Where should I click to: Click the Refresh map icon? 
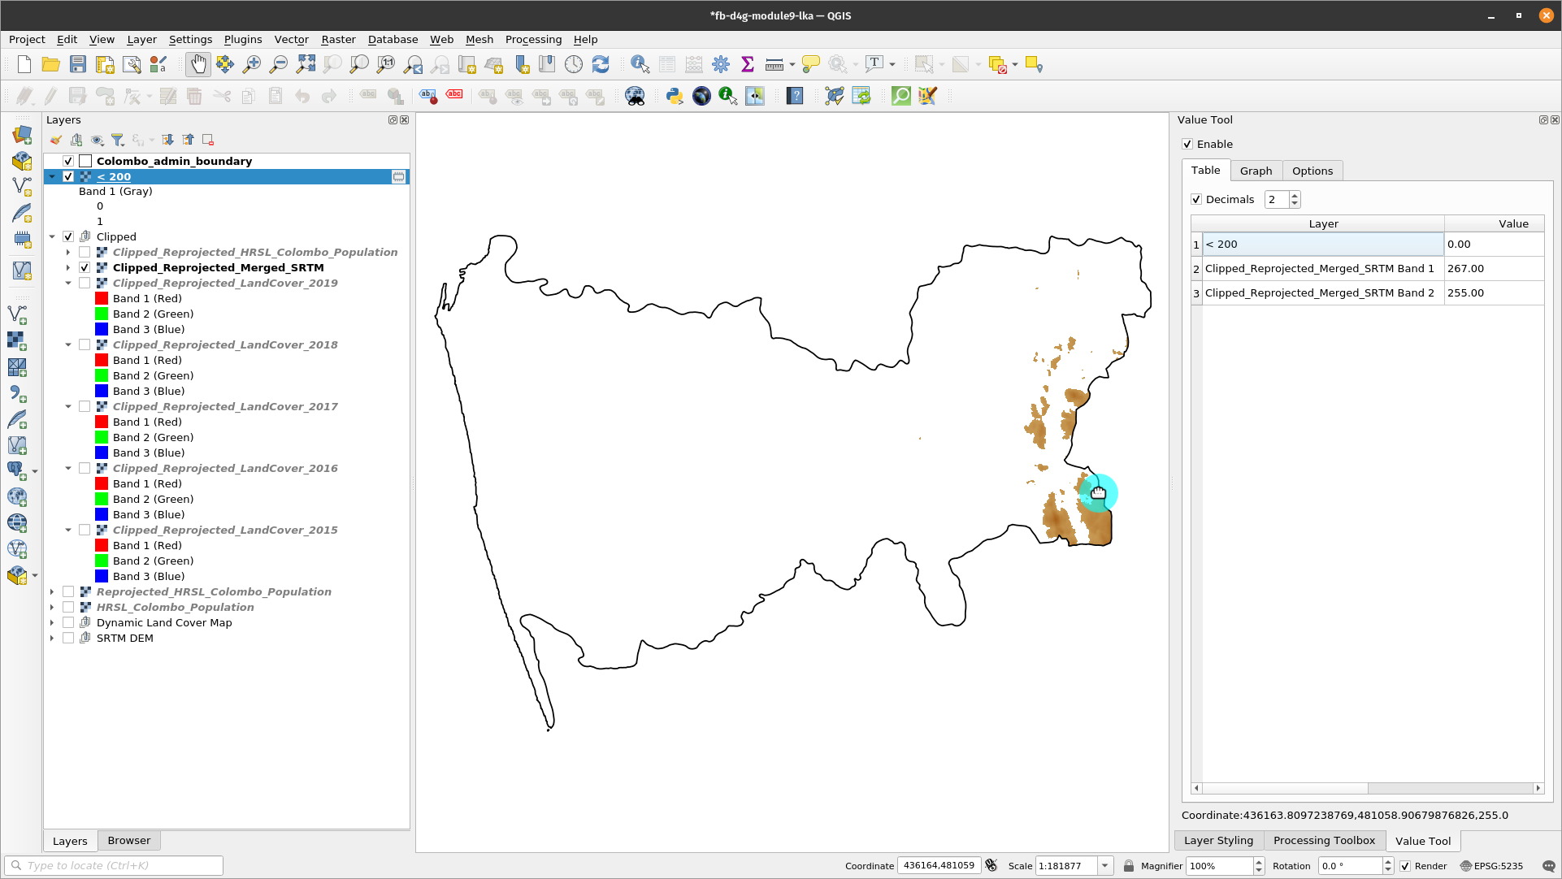[601, 65]
